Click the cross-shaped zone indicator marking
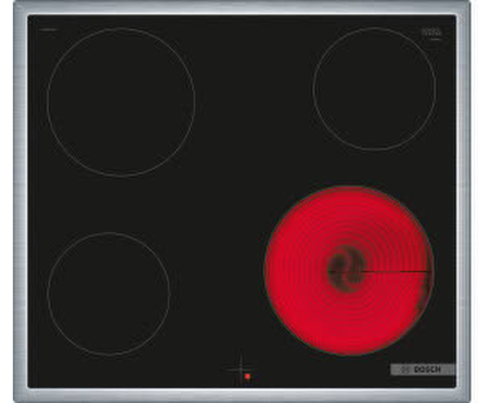The height and width of the screenshot is (403, 484). [239, 368]
